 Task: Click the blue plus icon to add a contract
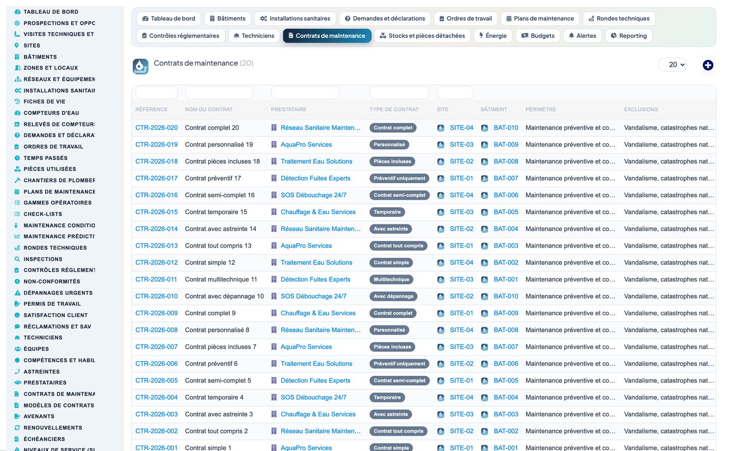708,65
